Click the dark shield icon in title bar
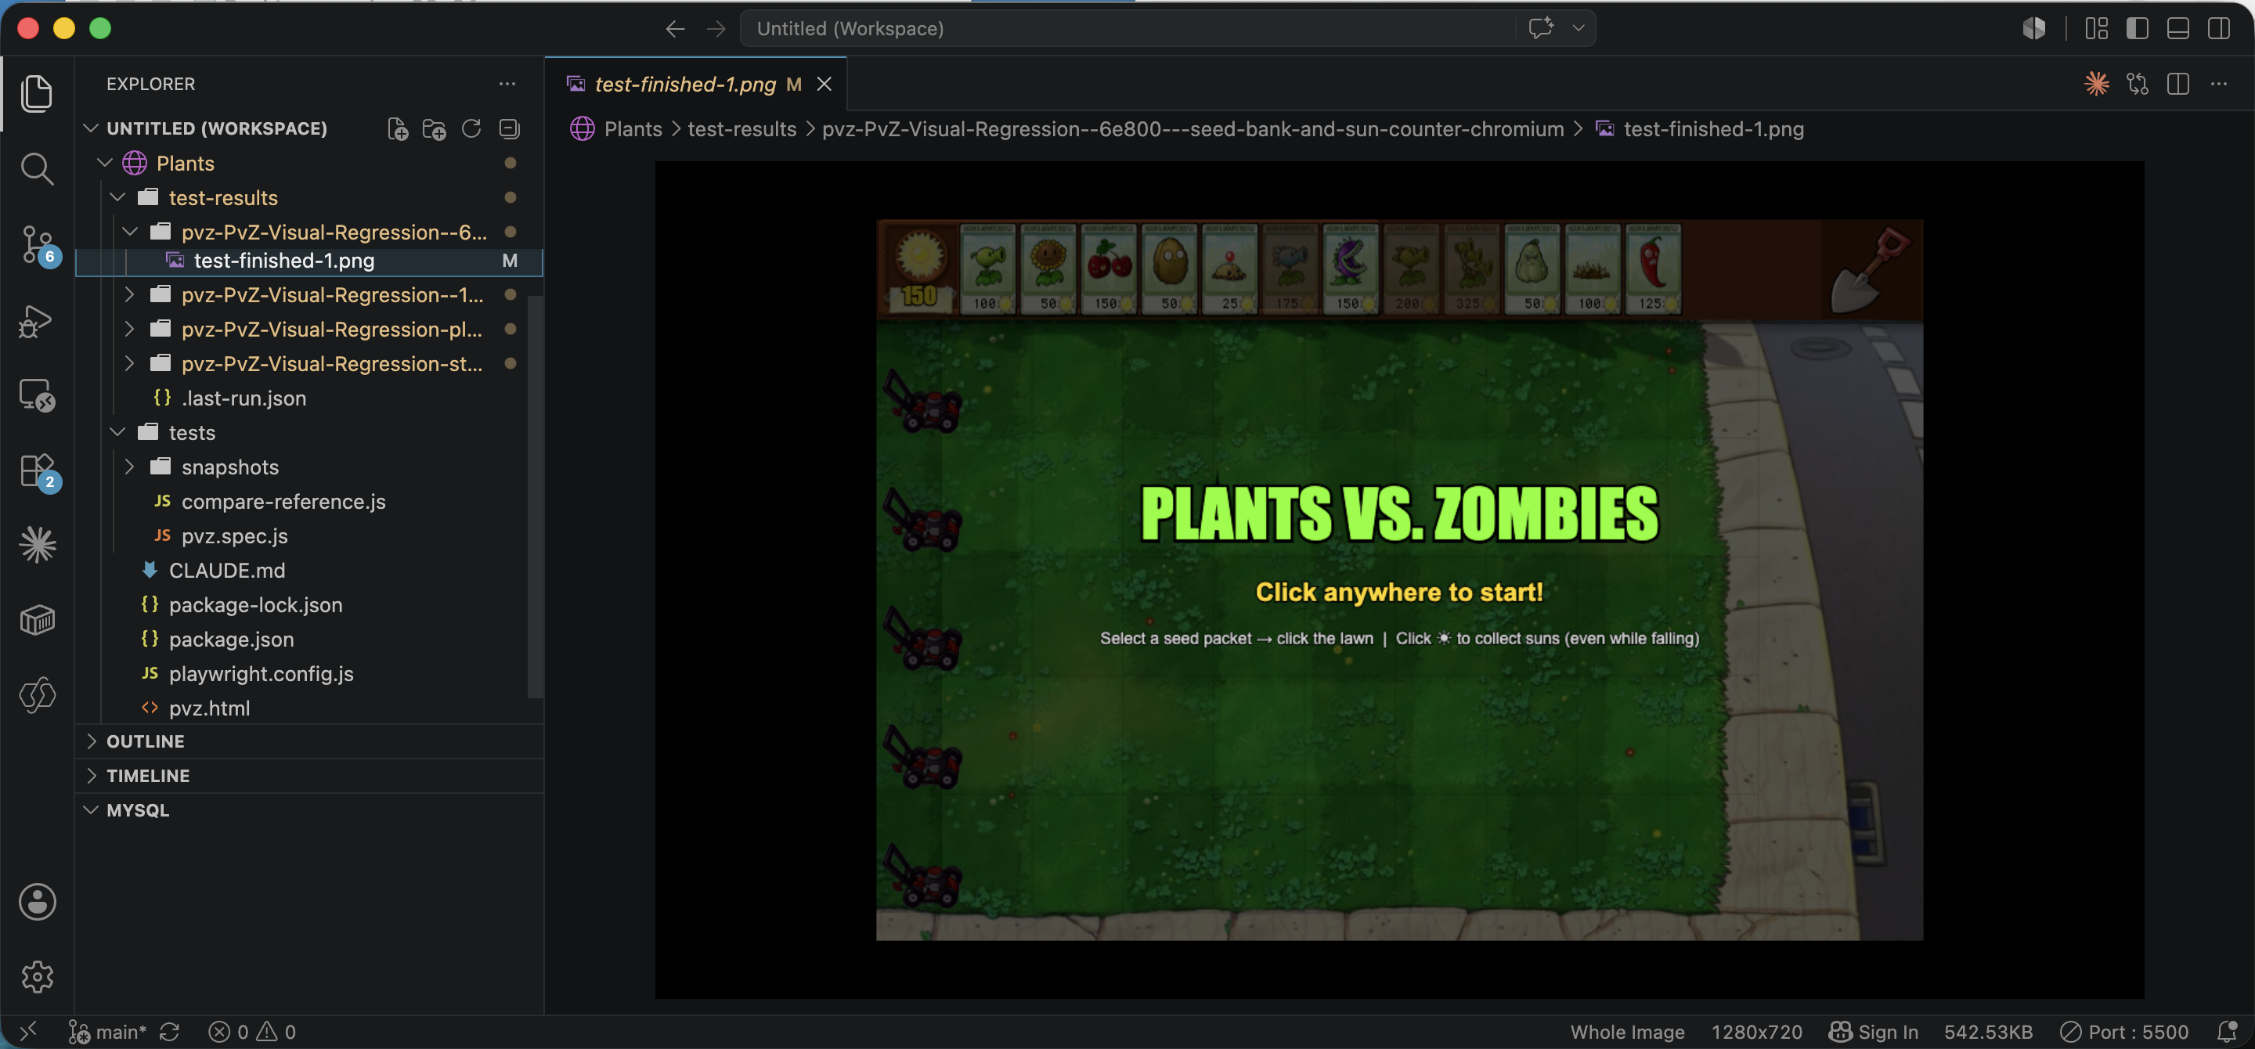The height and width of the screenshot is (1049, 2255). coord(2033,29)
